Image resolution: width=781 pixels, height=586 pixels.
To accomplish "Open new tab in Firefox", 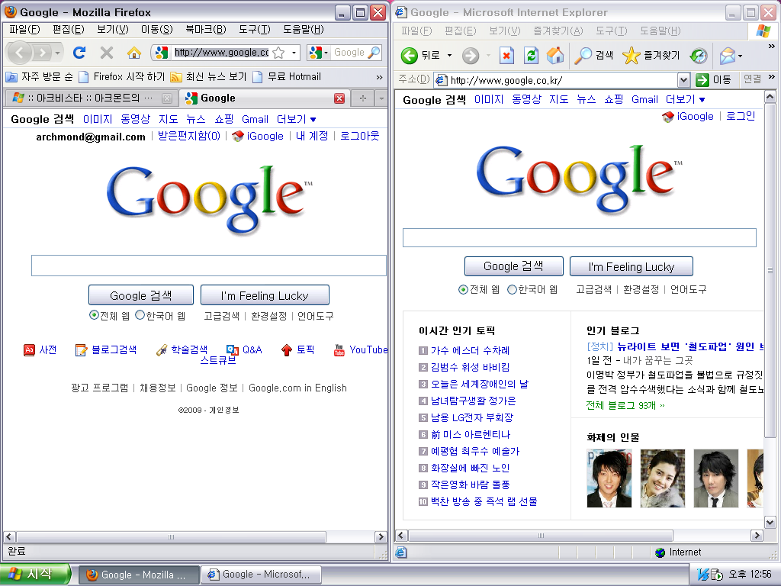I will [362, 98].
